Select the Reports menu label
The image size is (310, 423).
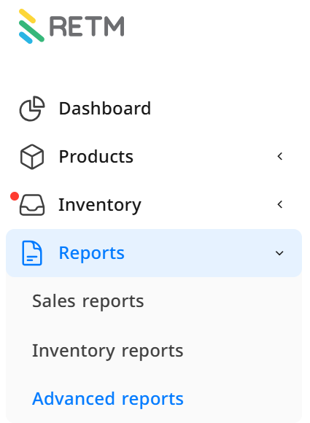click(x=91, y=253)
